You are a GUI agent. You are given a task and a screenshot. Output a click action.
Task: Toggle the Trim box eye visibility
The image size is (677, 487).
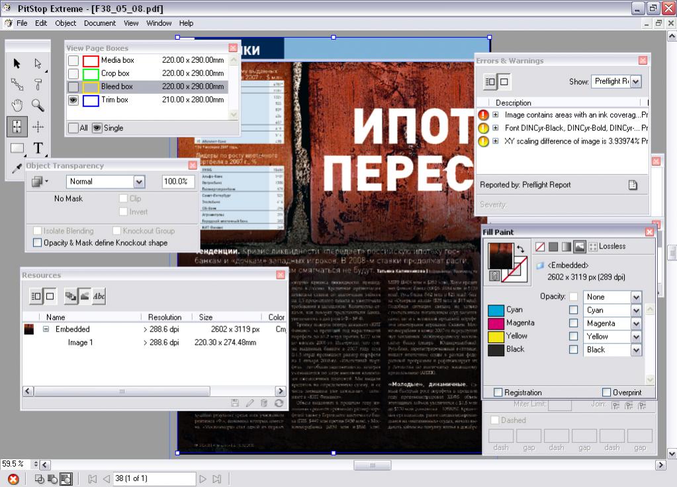click(73, 100)
